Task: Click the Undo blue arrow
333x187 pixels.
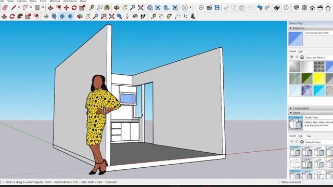Action: pyautogui.click(x=260, y=8)
